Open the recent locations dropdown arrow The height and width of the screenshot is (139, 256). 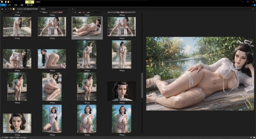click(x=8, y=9)
